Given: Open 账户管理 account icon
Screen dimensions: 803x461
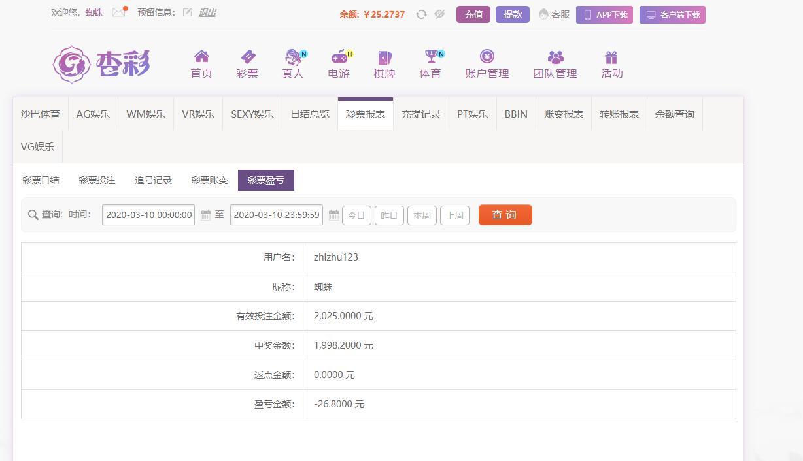Looking at the screenshot, I should [487, 57].
